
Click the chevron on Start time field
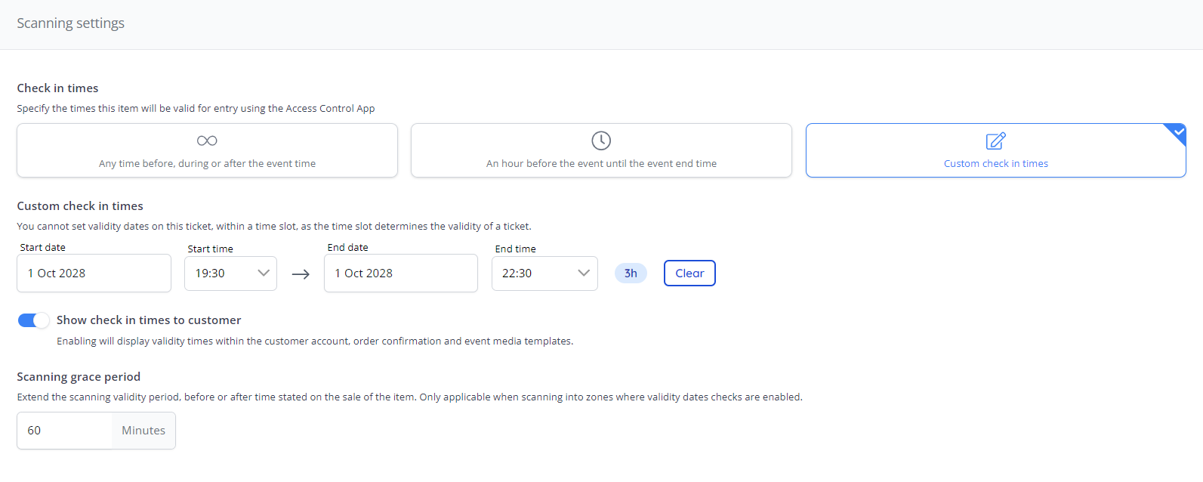pos(264,273)
